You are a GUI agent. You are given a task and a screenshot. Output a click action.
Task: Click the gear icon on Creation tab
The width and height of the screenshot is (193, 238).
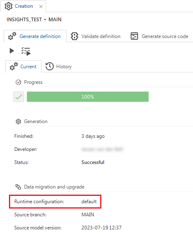click(8, 6)
